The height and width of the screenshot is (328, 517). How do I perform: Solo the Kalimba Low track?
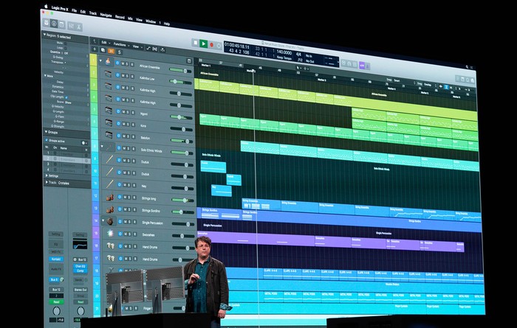coord(127,76)
